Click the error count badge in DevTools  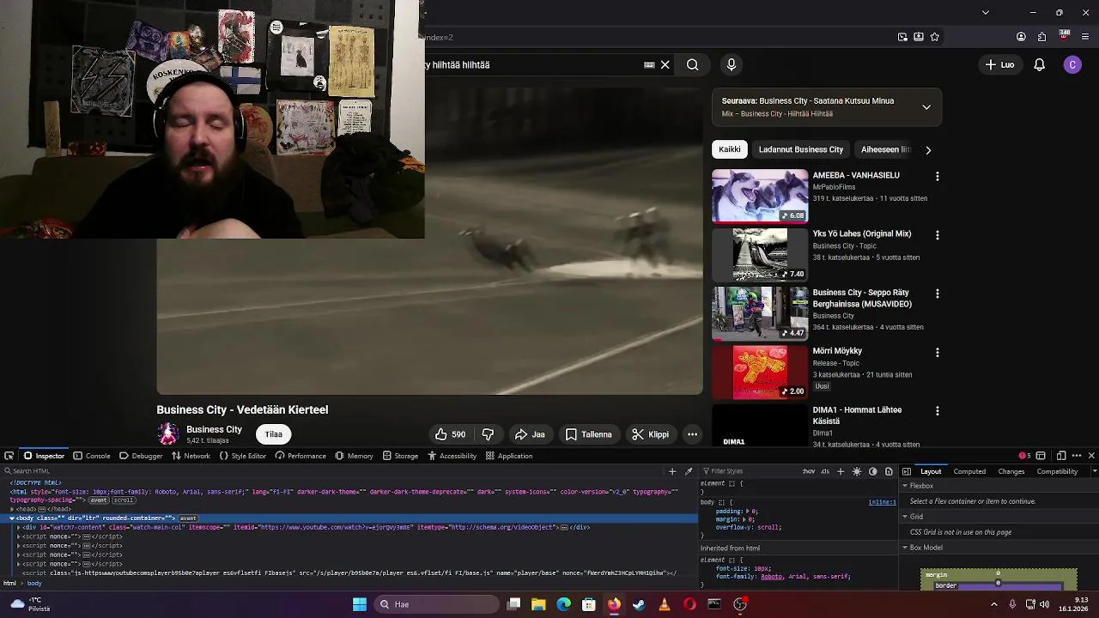click(x=1023, y=456)
